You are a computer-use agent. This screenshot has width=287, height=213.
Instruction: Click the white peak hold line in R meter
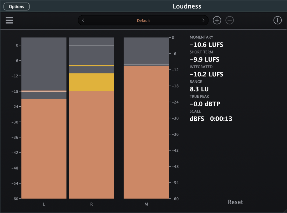92,45
